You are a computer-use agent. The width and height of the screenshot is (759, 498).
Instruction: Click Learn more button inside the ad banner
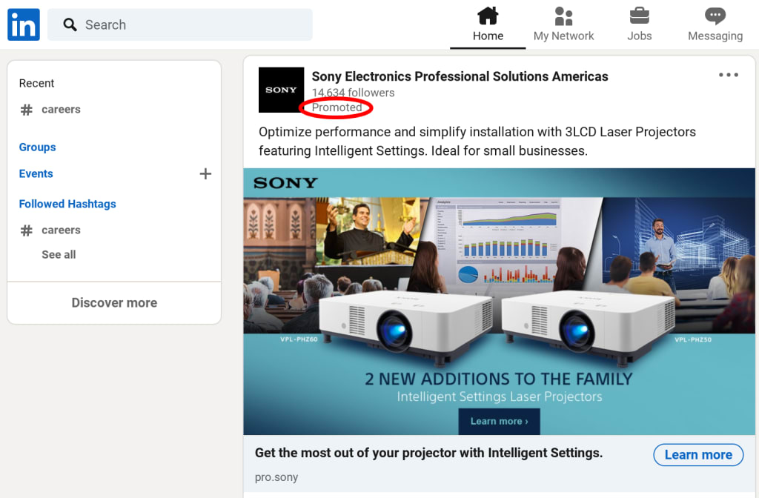coord(499,422)
